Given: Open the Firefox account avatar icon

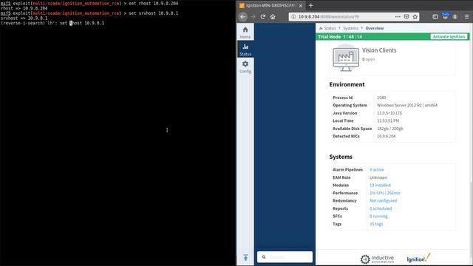Looking at the screenshot, I should click(455, 16).
